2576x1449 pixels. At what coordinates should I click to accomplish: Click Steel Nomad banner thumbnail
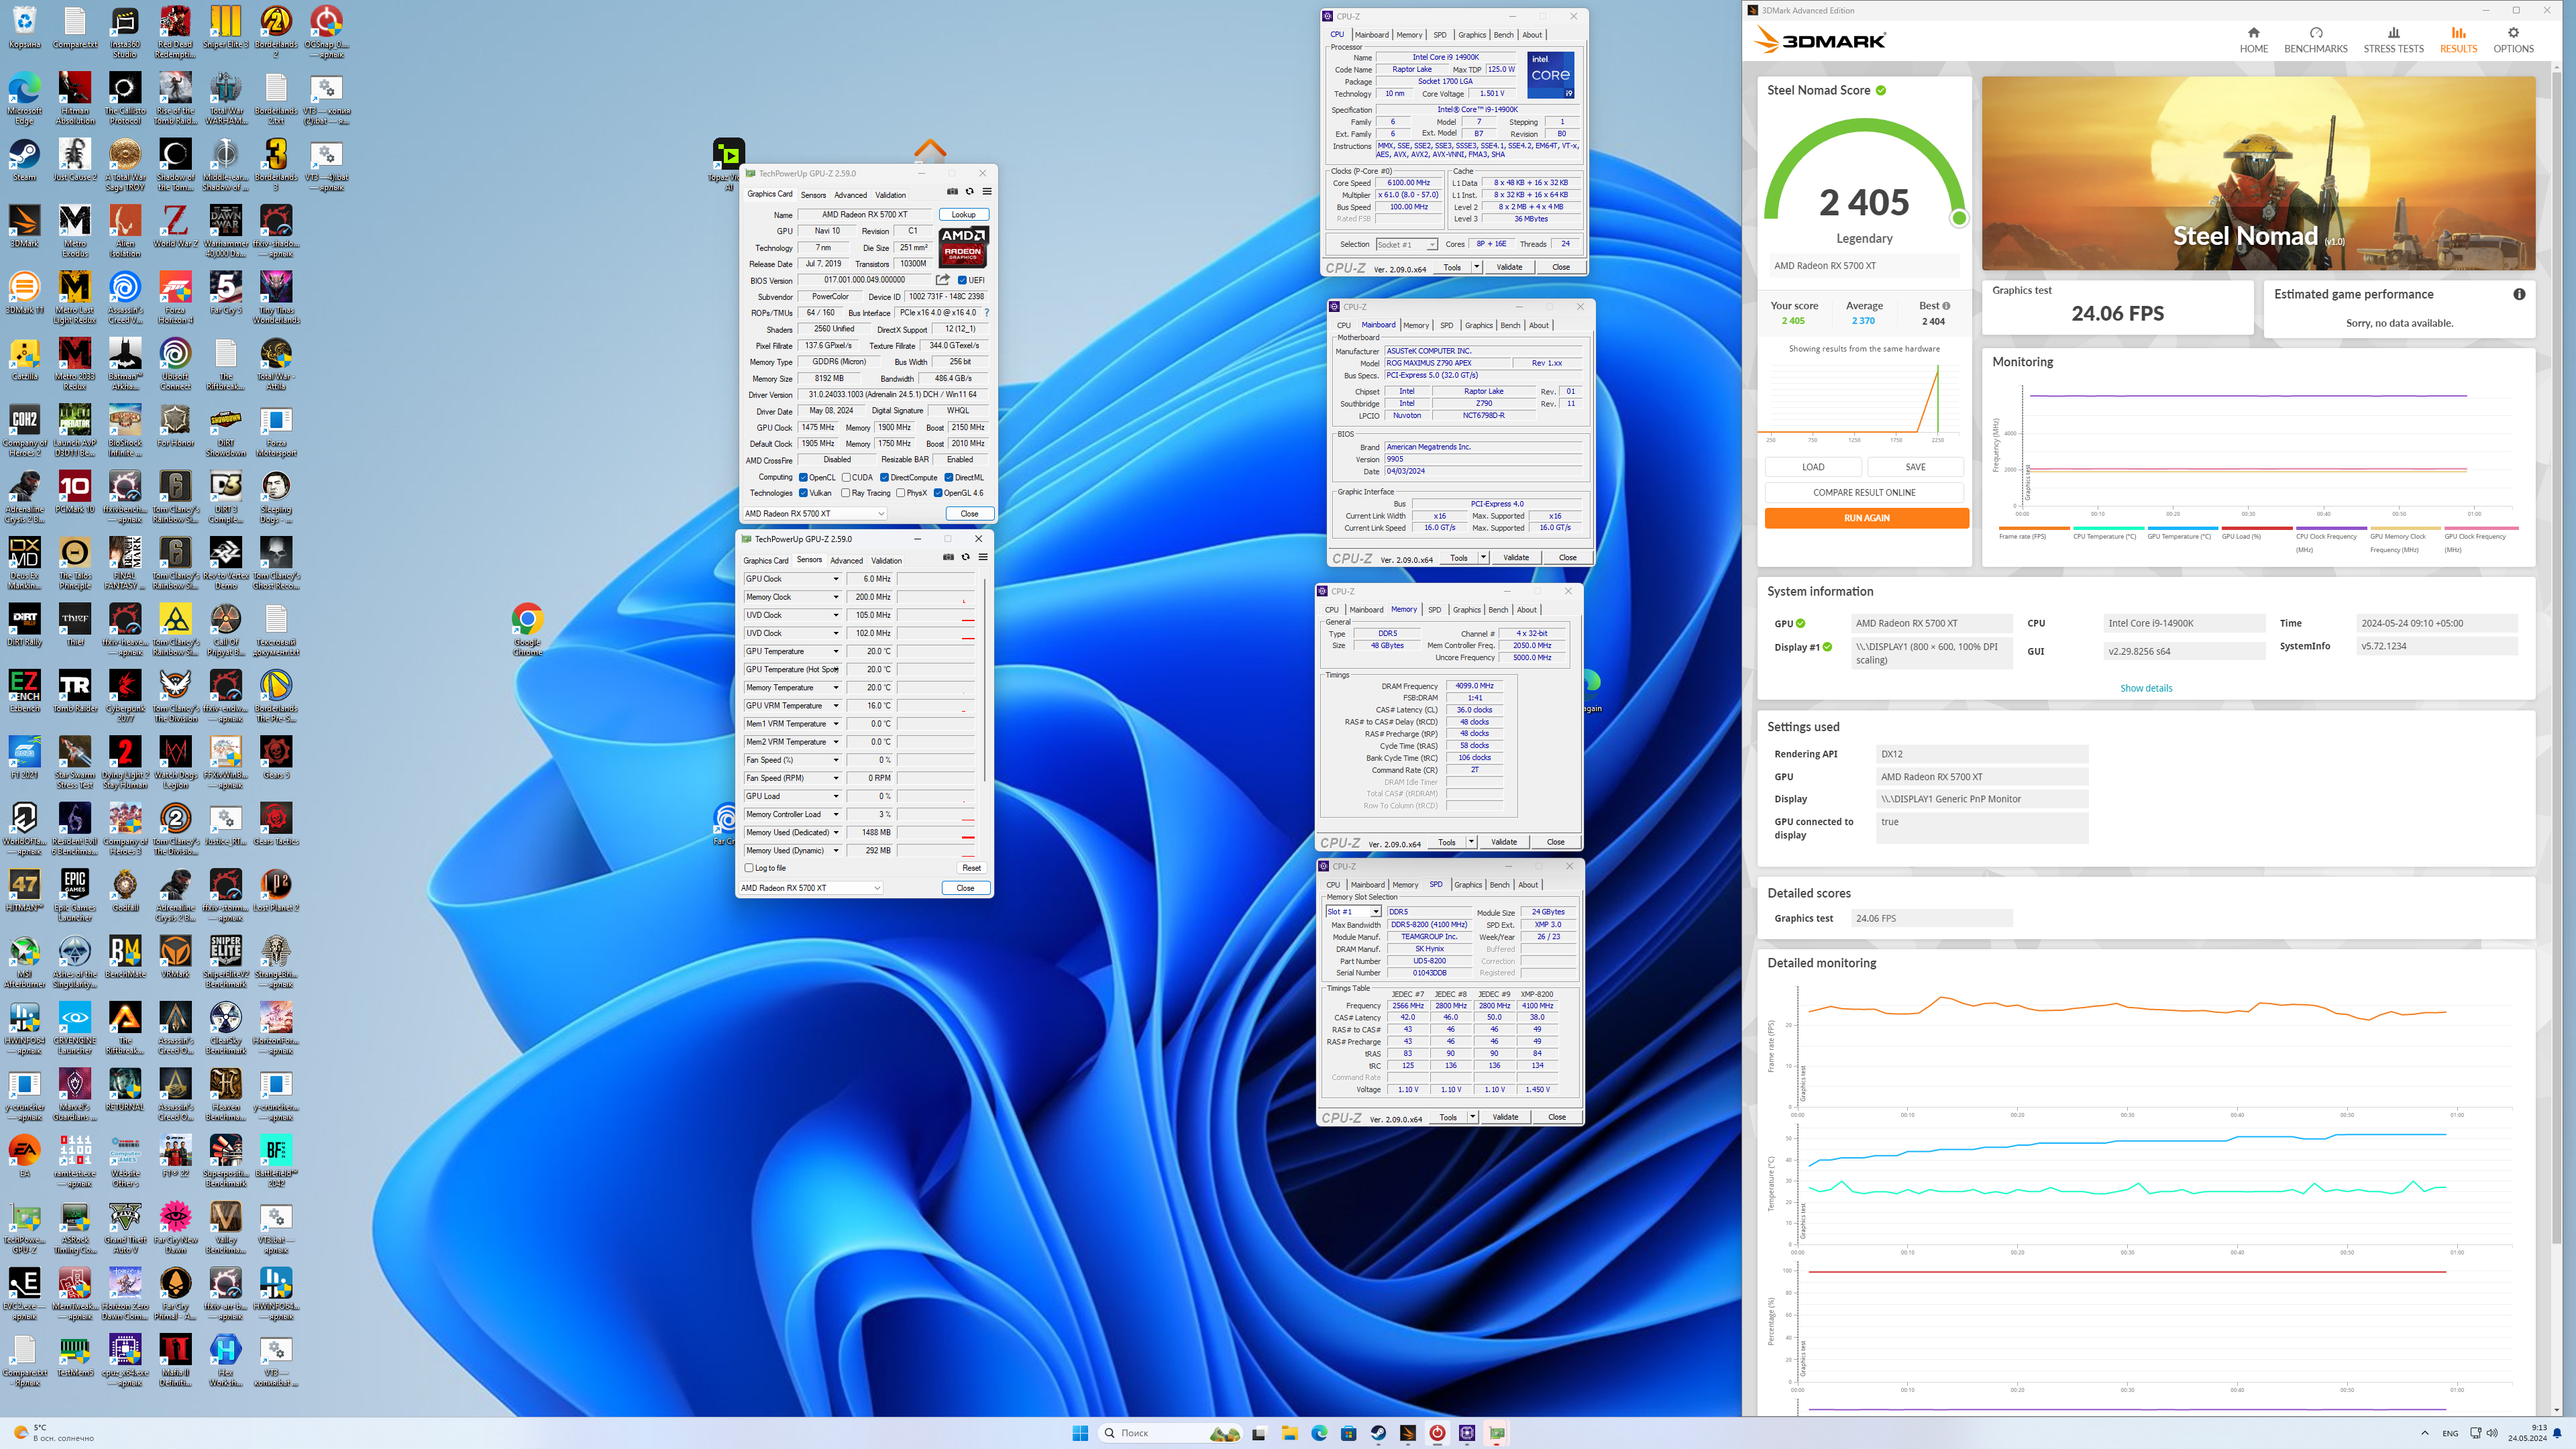pos(2258,173)
